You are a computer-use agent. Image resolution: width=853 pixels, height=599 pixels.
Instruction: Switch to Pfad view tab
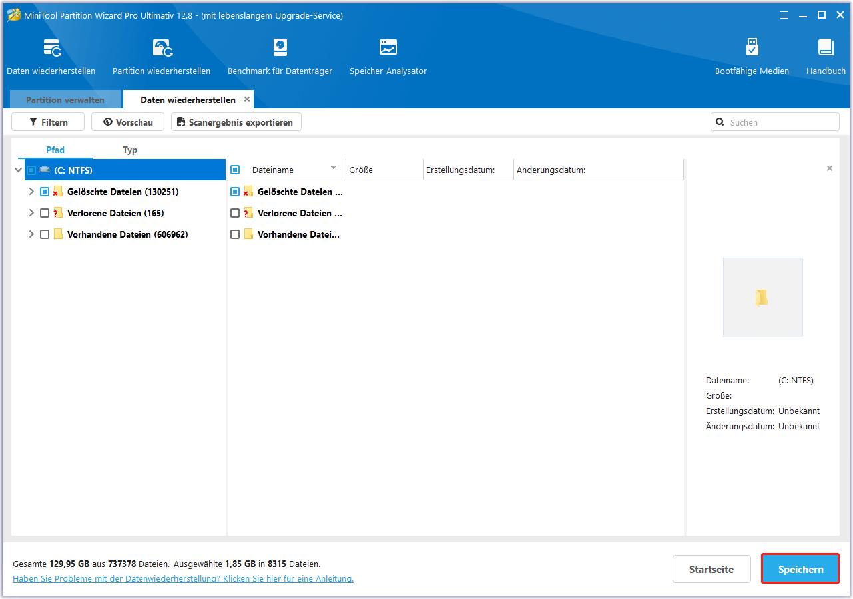[x=55, y=150]
